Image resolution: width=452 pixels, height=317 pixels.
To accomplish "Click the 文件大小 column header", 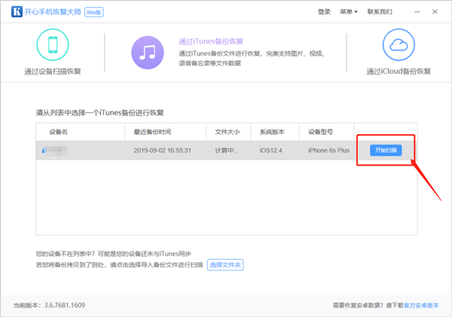I will (228, 132).
